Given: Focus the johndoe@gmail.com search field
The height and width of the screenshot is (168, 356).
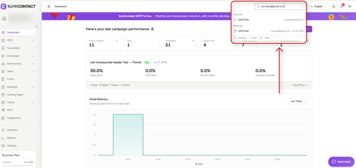Looking at the screenshot, I should (280, 6).
